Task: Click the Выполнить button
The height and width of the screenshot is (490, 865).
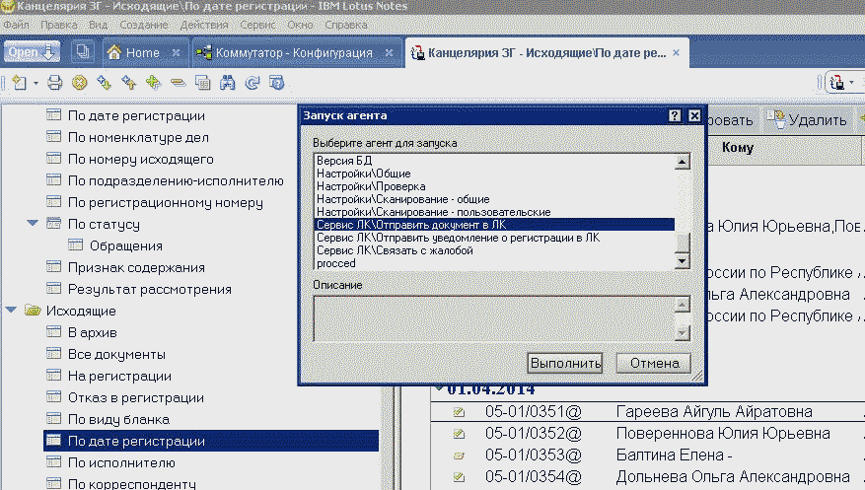Action: tap(565, 363)
